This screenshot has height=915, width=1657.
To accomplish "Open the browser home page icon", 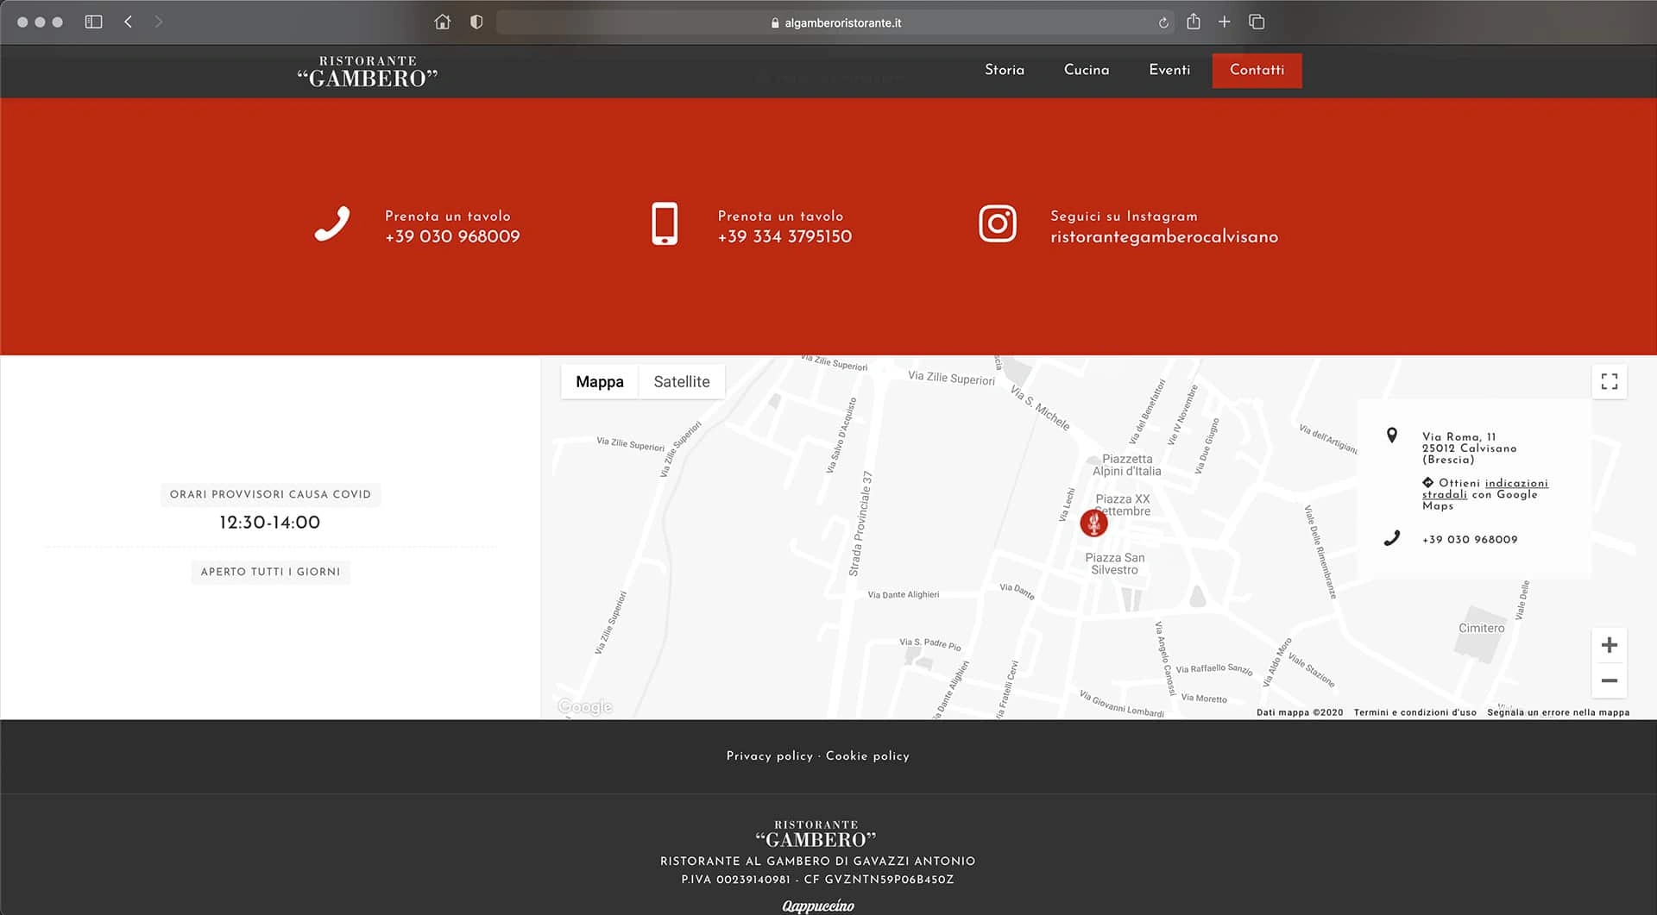I will click(442, 22).
